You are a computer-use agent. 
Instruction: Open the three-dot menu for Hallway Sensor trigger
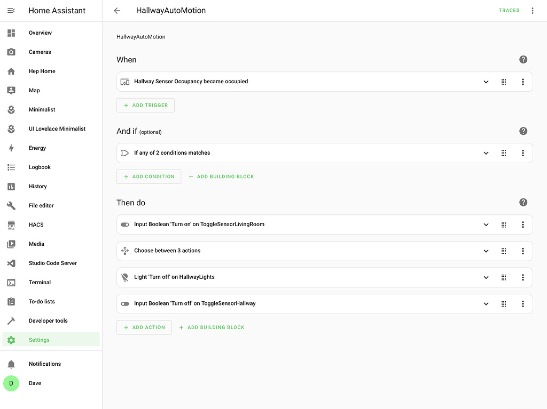[x=522, y=82]
